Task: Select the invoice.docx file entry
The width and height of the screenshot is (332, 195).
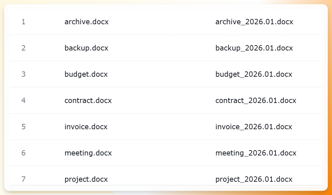Action: pos(86,127)
